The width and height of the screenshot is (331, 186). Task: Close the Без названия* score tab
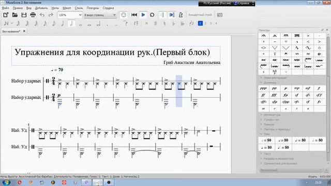(24, 31)
